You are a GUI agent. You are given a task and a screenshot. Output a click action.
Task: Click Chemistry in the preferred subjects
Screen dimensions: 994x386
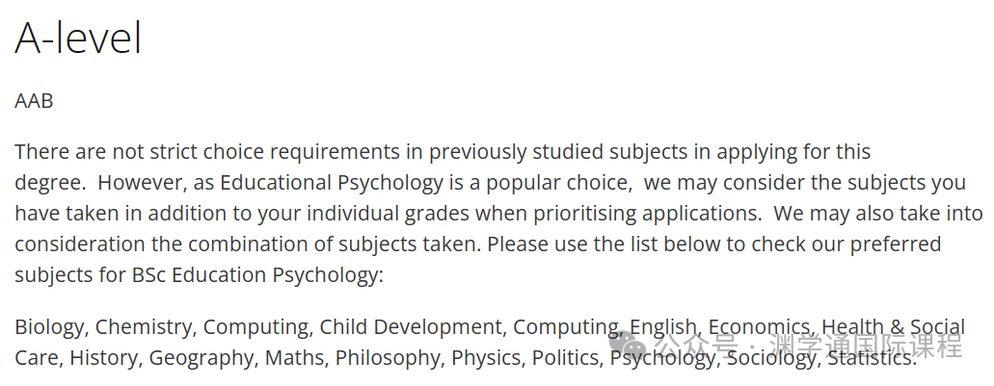(x=146, y=327)
